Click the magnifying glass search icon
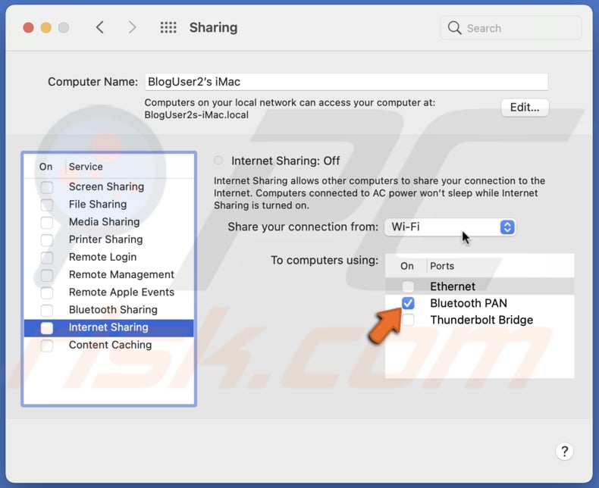The width and height of the screenshot is (599, 488). [455, 28]
